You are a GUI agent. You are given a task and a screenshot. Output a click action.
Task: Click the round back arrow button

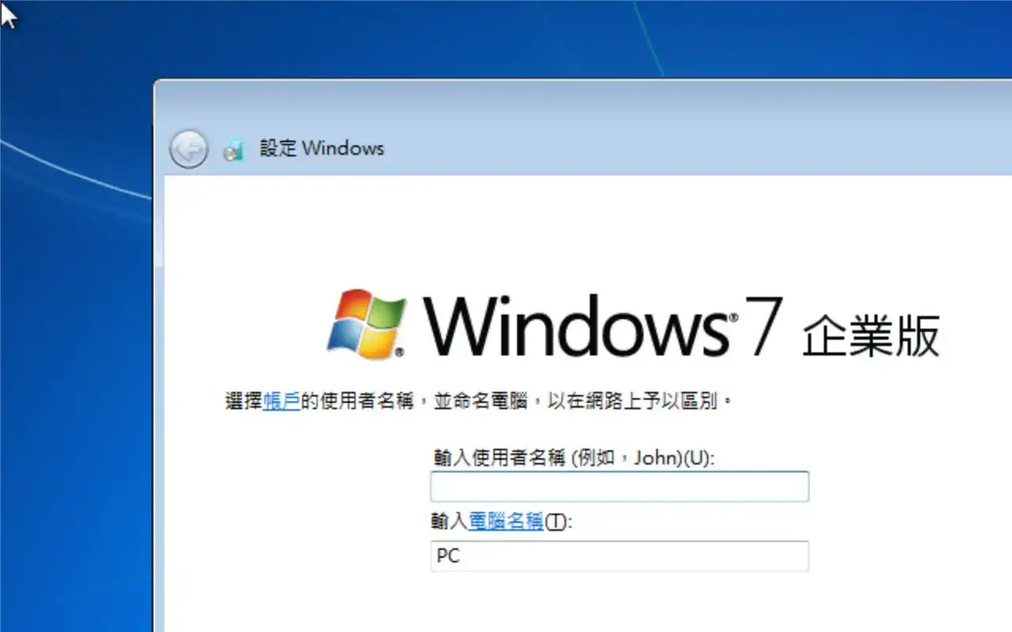coord(189,149)
